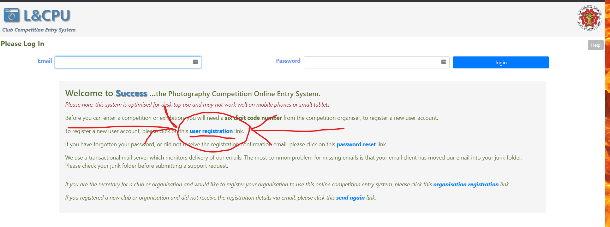Open the organisation registration link
Viewport: 610px width, 227px height.
[x=466, y=184]
